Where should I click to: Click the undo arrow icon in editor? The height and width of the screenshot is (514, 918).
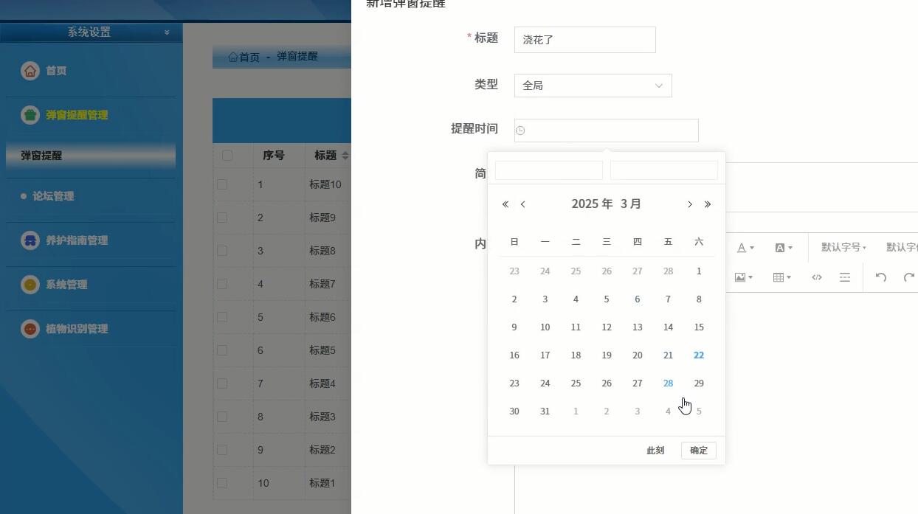click(883, 277)
